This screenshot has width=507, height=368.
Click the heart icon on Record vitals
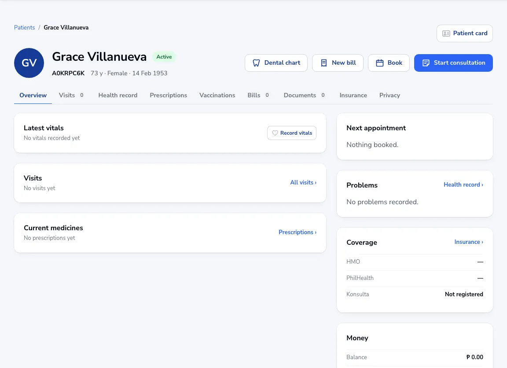coord(275,133)
